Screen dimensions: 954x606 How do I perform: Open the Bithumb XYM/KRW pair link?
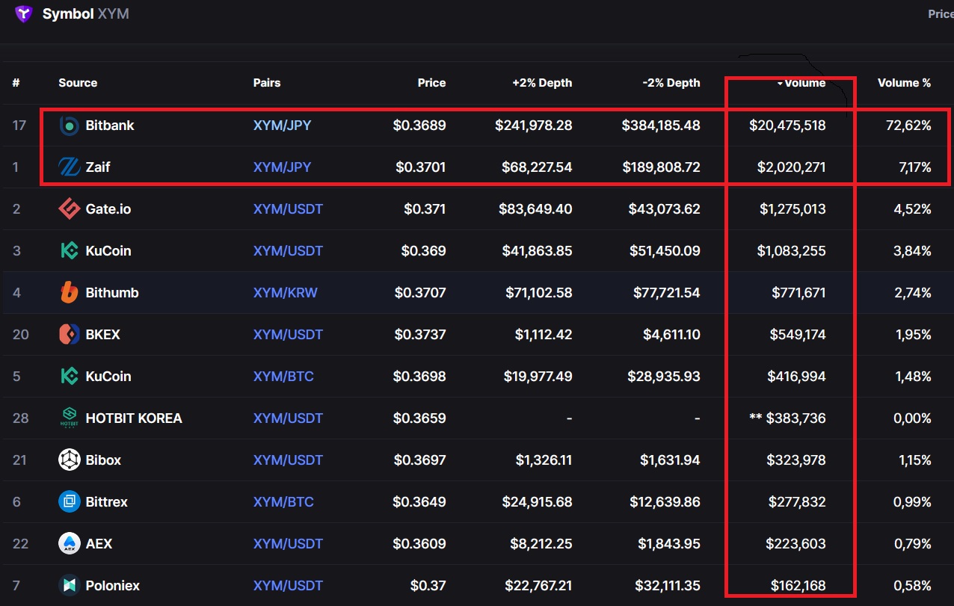285,293
